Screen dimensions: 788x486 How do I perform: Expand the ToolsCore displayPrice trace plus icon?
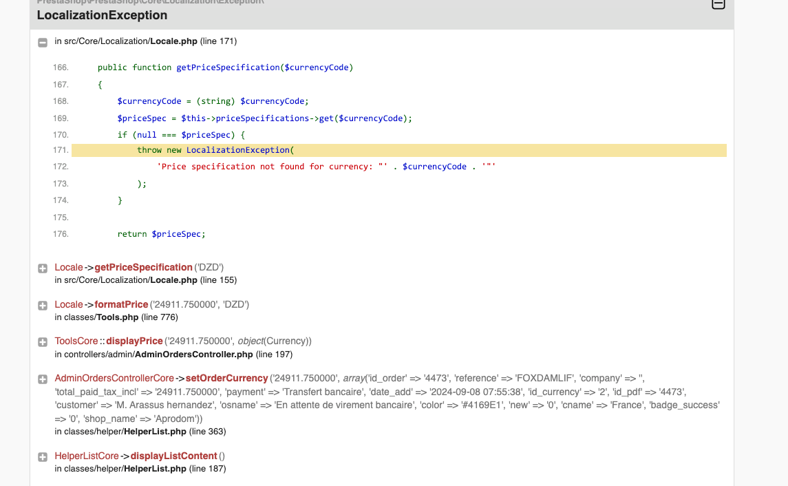[43, 342]
